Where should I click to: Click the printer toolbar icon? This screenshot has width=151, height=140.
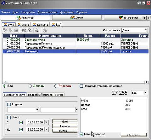(x=37, y=30)
